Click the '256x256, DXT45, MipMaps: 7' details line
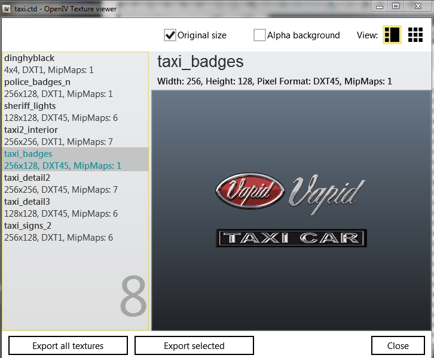This screenshot has width=434, height=358. point(61,190)
